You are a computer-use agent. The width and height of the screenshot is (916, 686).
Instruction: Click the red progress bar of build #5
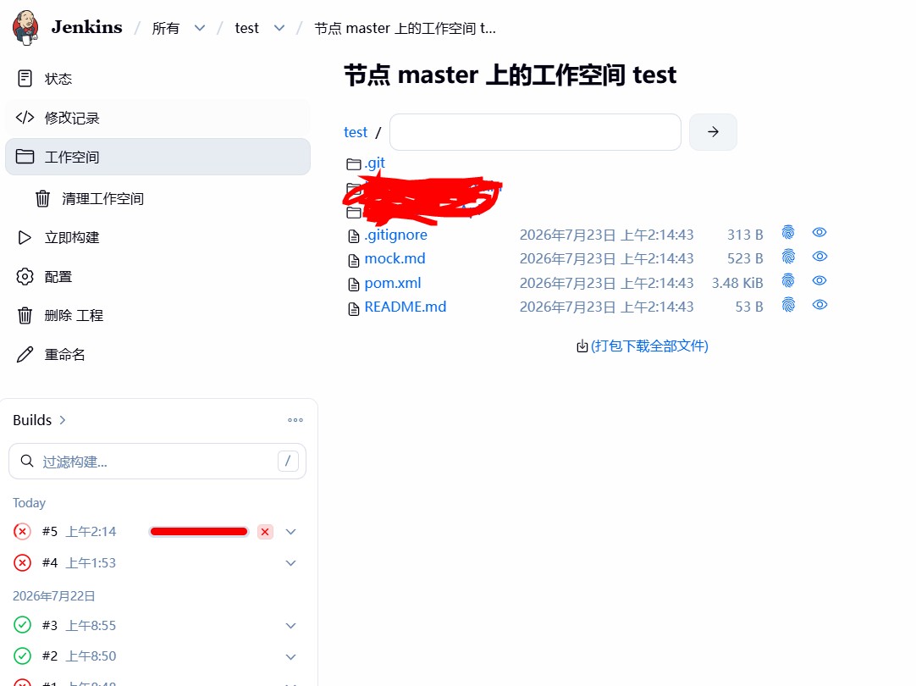click(x=199, y=531)
